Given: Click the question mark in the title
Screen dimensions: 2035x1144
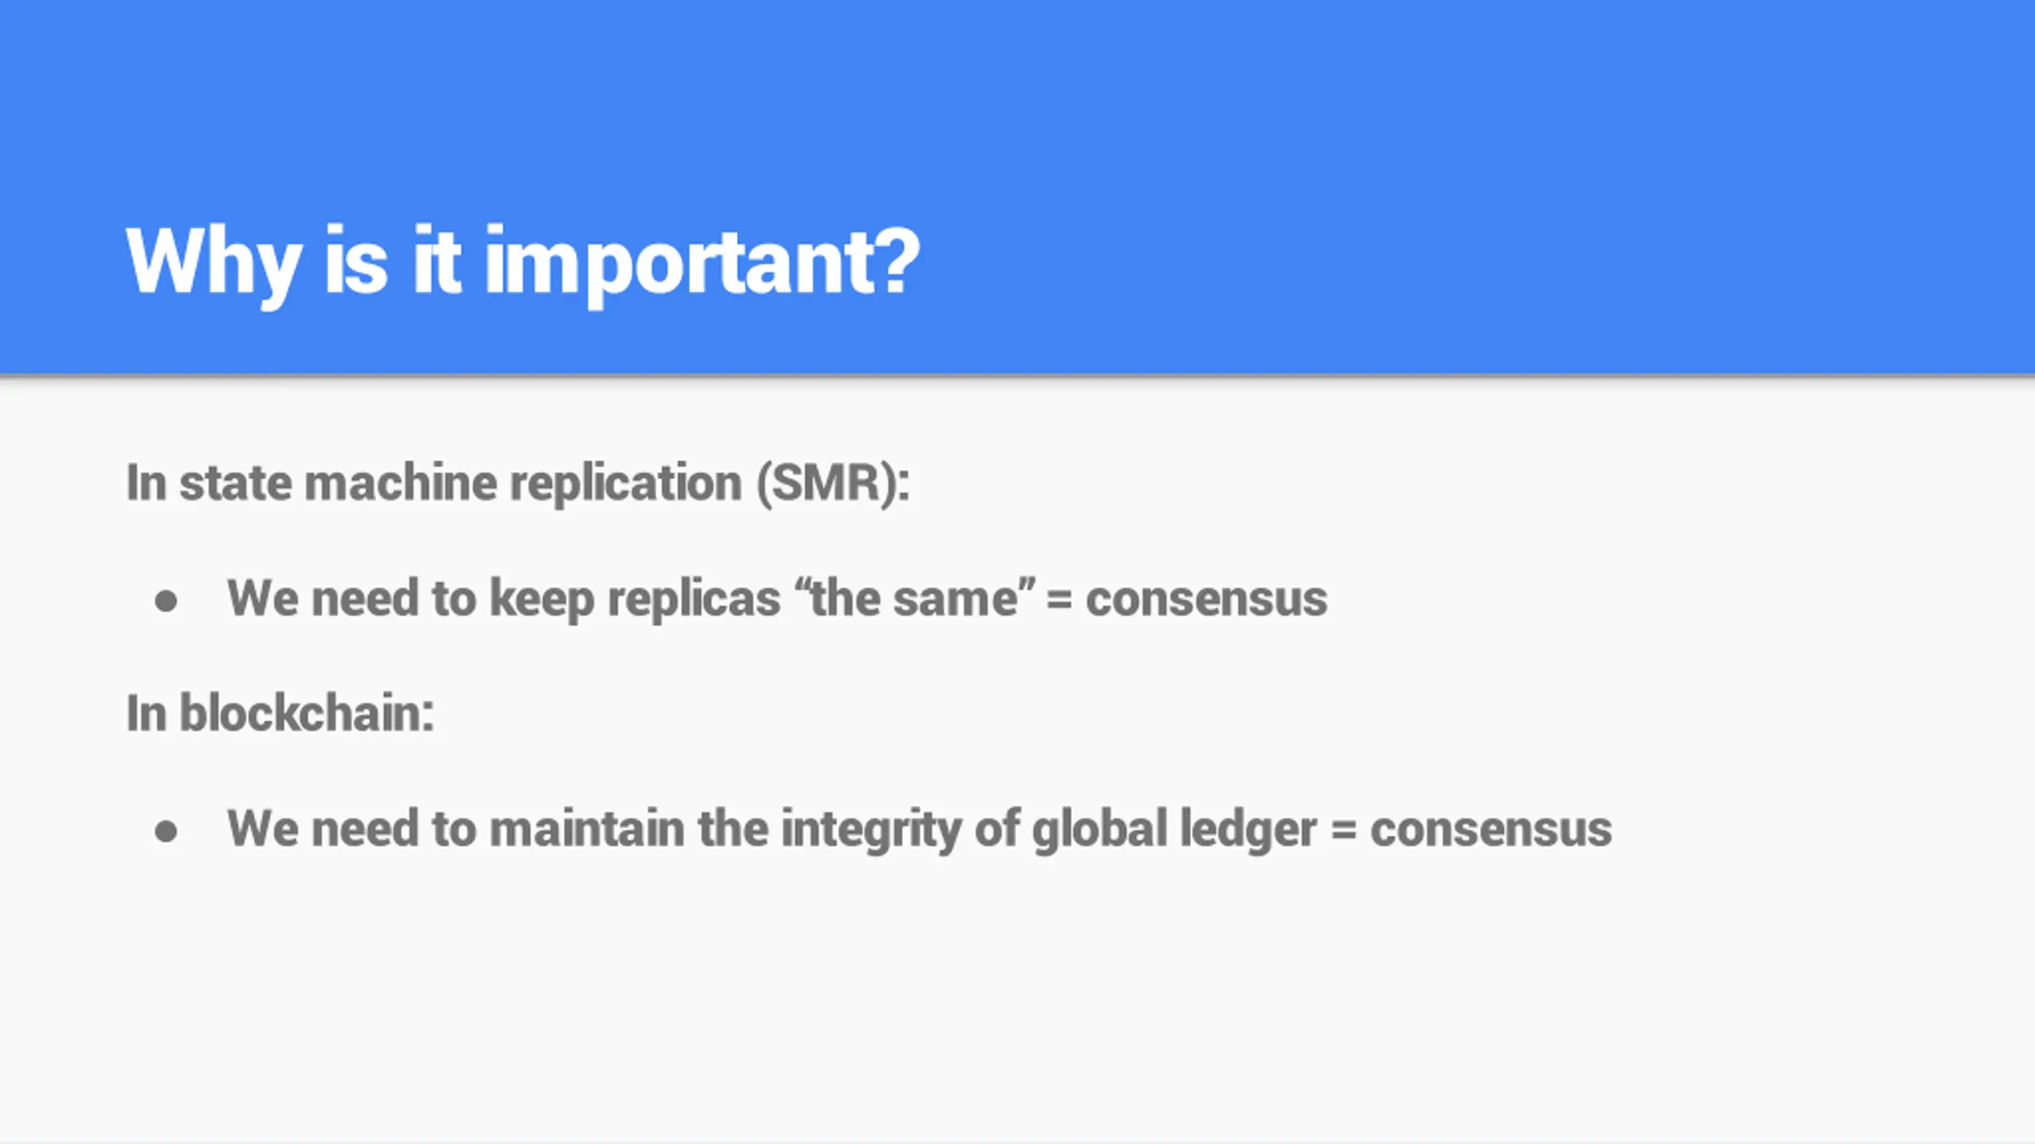Looking at the screenshot, I should click(x=901, y=261).
